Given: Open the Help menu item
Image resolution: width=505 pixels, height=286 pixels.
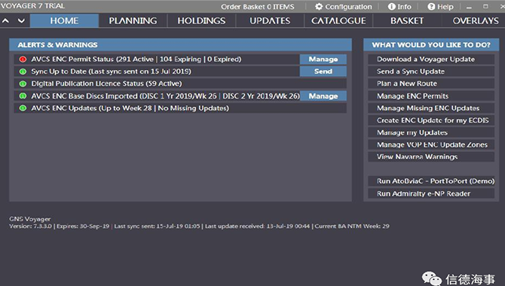Looking at the screenshot, I should pyautogui.click(x=440, y=7).
